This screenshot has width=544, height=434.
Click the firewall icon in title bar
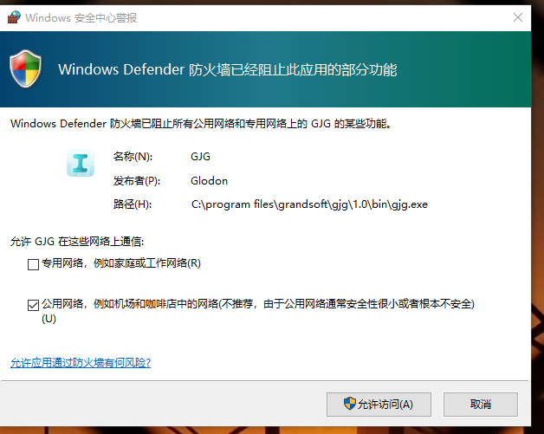pos(14,17)
